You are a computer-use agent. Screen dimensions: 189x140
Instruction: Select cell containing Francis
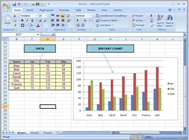[x=16, y=84]
